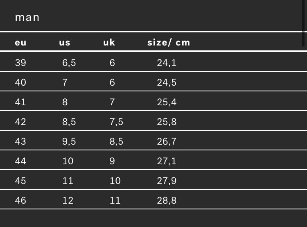Click UK size 7,5 cell
This screenshot has width=307, height=227.
(116, 122)
